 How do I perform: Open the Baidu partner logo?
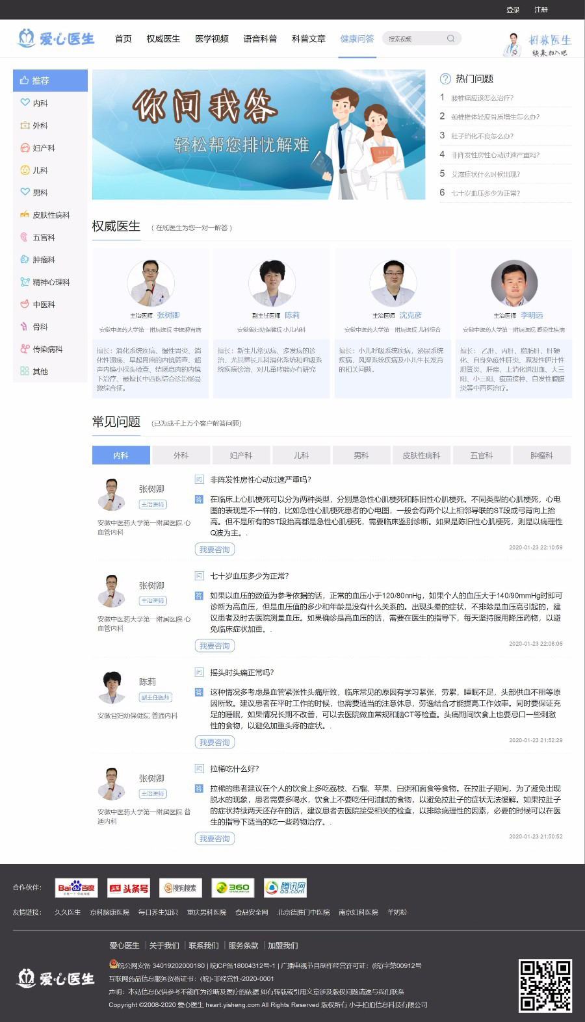click(x=76, y=888)
